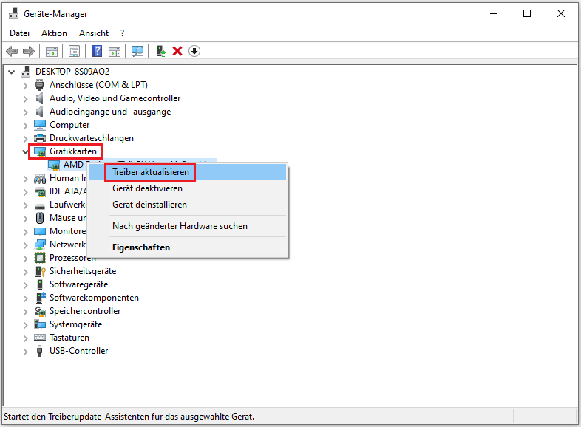Select the Systemgeräte tree row
Image resolution: width=581 pixels, height=427 pixels.
click(x=75, y=324)
